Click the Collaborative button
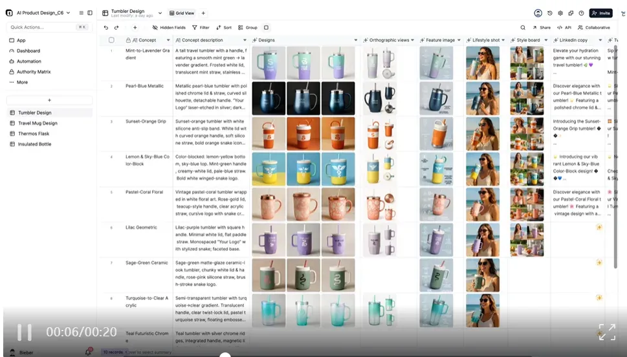The image size is (627, 357). click(594, 28)
